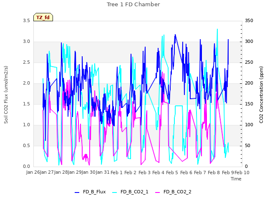The height and width of the screenshot is (200, 267).
Task: Click the TZ_fd annotation label
Action: pos(43,17)
